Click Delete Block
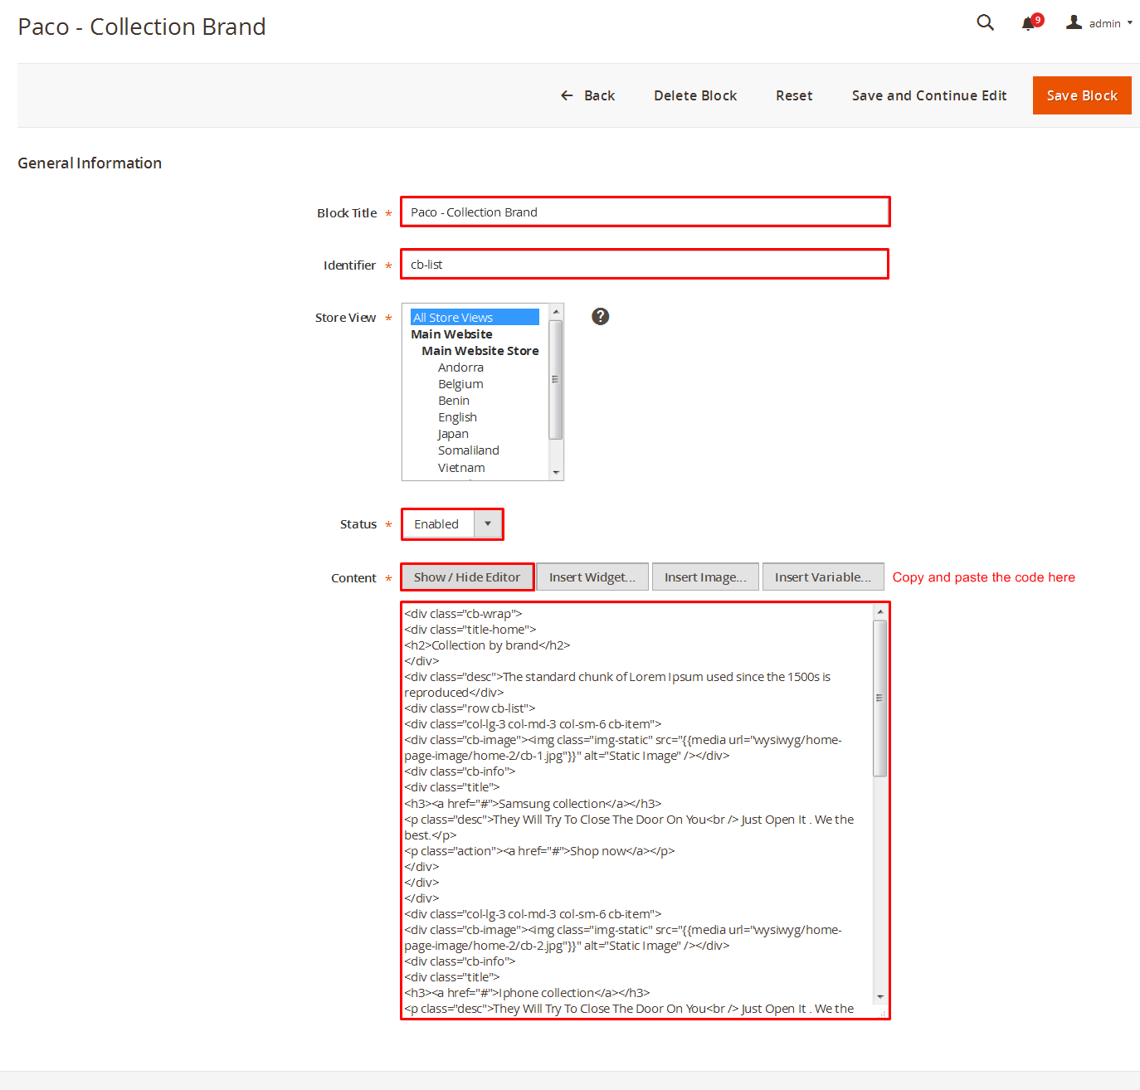 point(695,95)
